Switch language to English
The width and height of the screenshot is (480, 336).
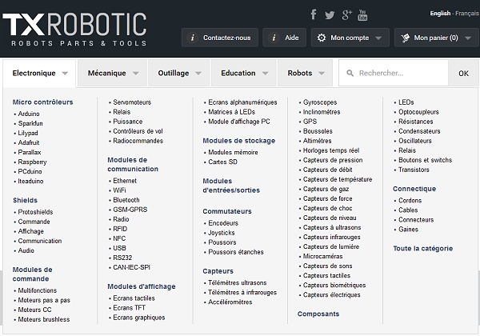click(x=440, y=14)
